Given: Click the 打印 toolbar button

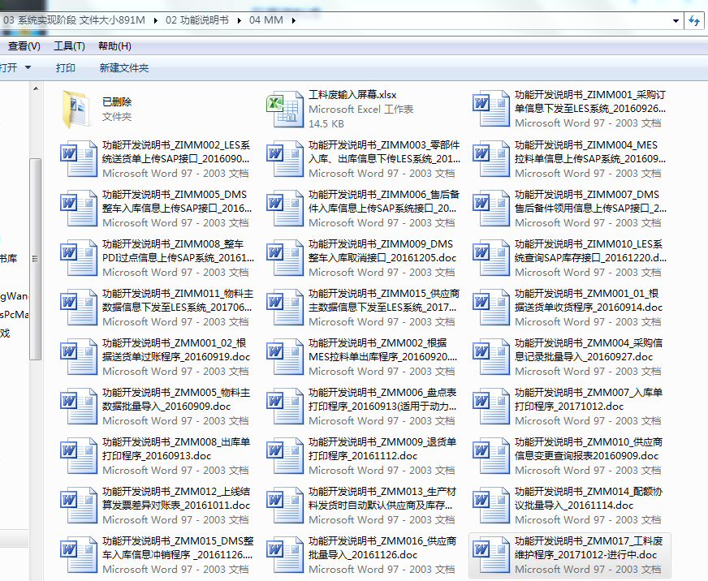Looking at the screenshot, I should 66,68.
